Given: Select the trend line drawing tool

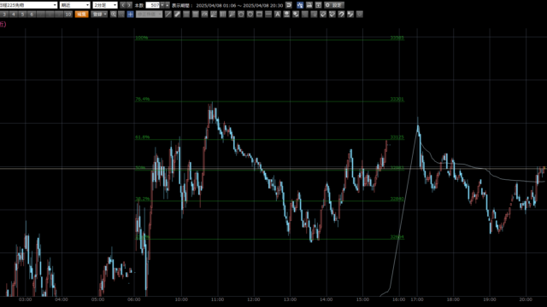Looking at the screenshot, I should tap(168, 14).
